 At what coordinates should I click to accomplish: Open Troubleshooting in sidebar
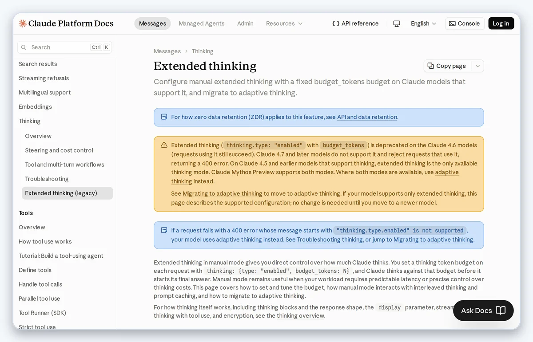[x=47, y=179]
